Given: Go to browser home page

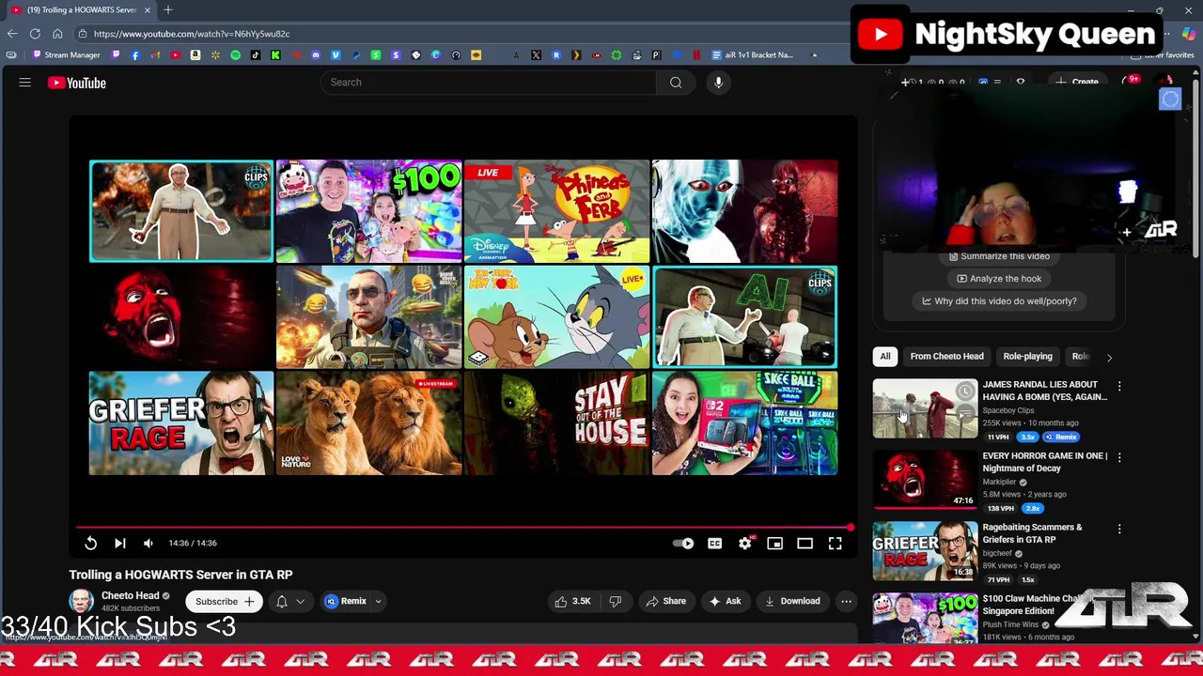Looking at the screenshot, I should click(x=57, y=34).
